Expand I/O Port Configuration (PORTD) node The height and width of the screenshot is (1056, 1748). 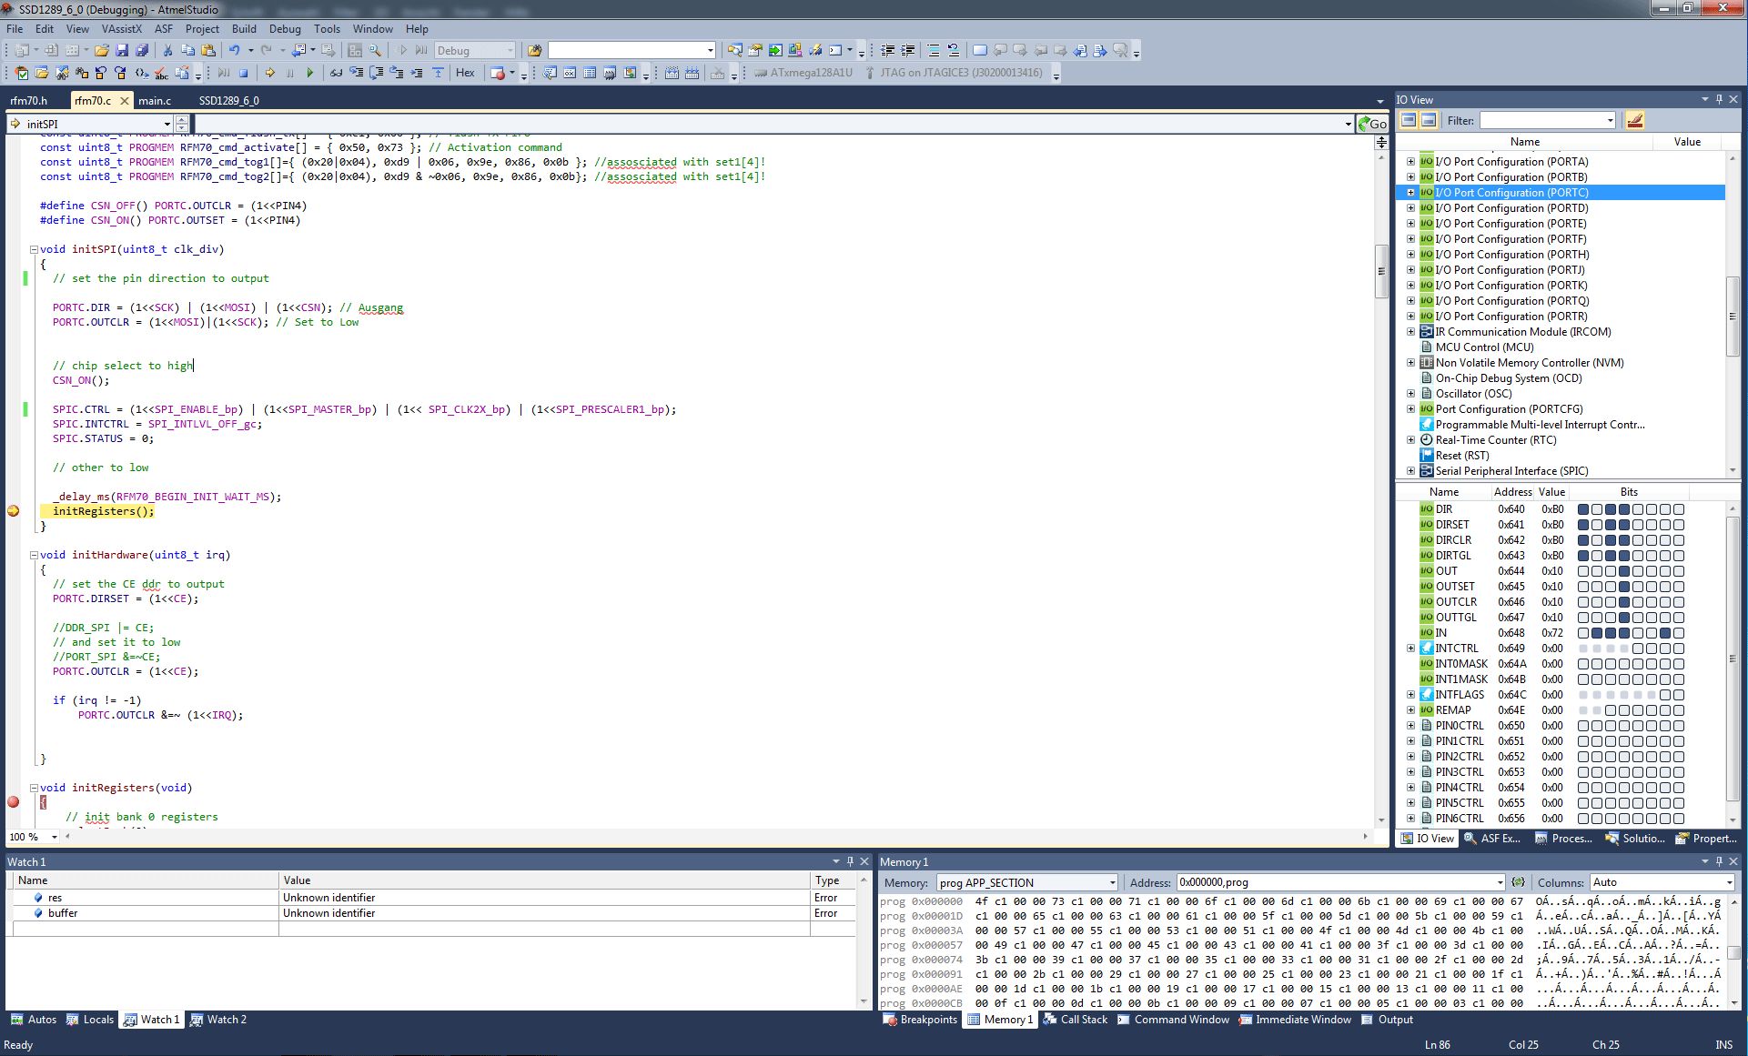click(x=1411, y=208)
